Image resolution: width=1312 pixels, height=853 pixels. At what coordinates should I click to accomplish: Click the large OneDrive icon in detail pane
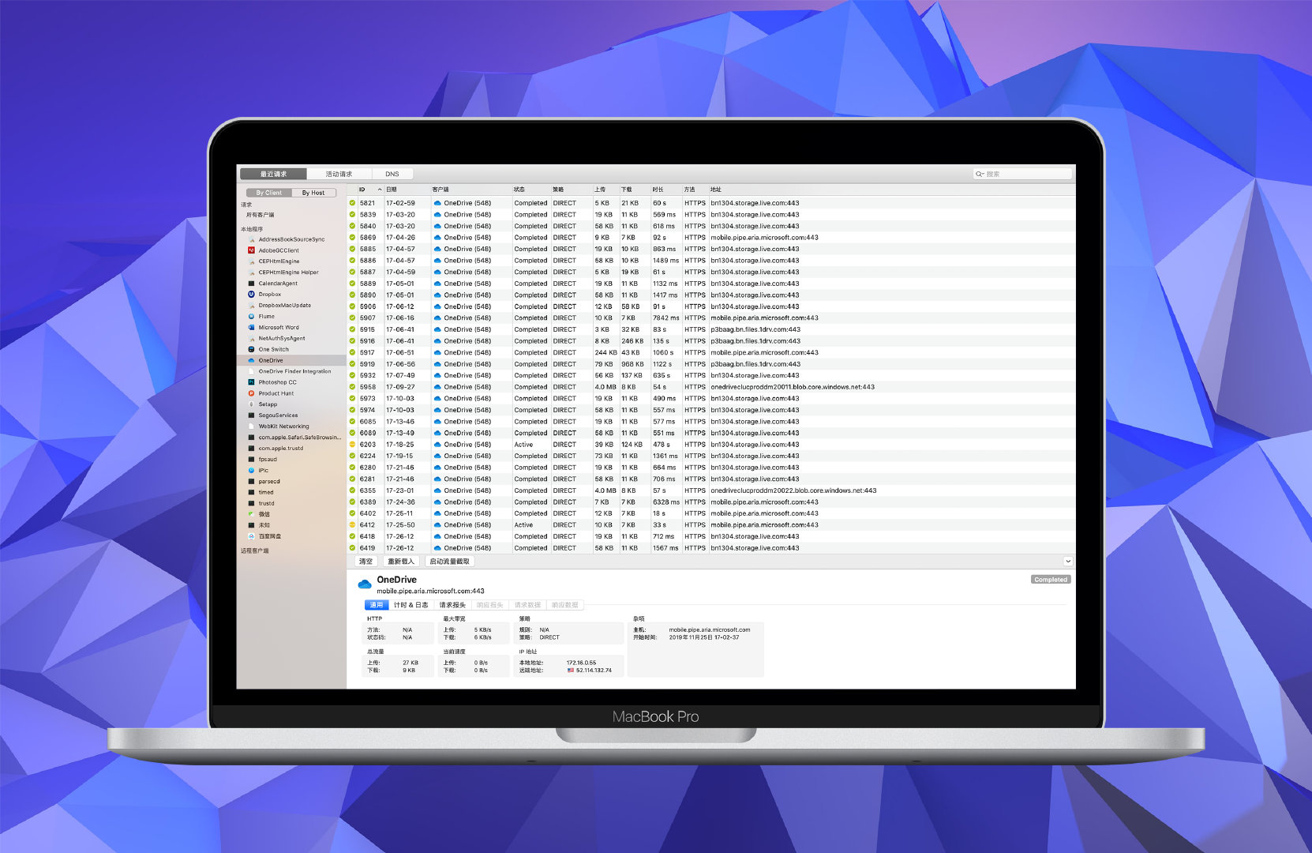point(365,584)
